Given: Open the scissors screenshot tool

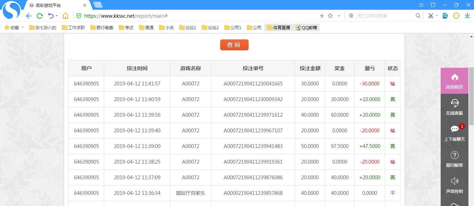Looking at the screenshot, I should point(431,16).
